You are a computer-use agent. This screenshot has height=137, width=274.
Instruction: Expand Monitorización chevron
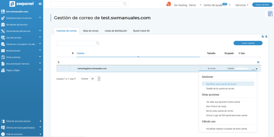pos(40,50)
